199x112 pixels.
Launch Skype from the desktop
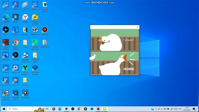[16, 18]
